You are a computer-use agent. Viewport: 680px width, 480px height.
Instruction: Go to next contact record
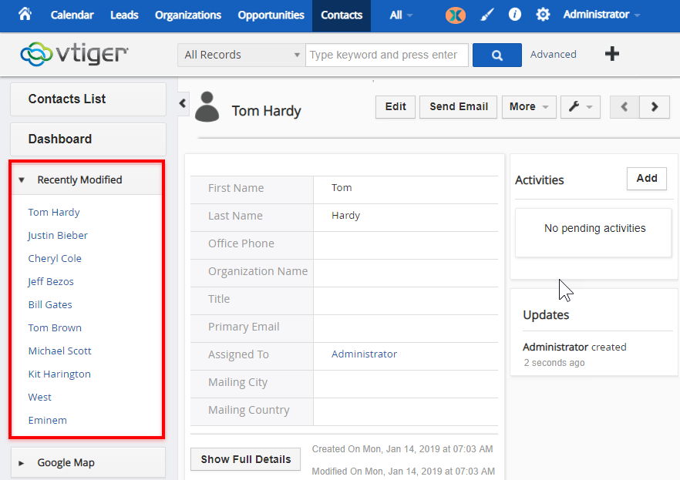(x=655, y=106)
